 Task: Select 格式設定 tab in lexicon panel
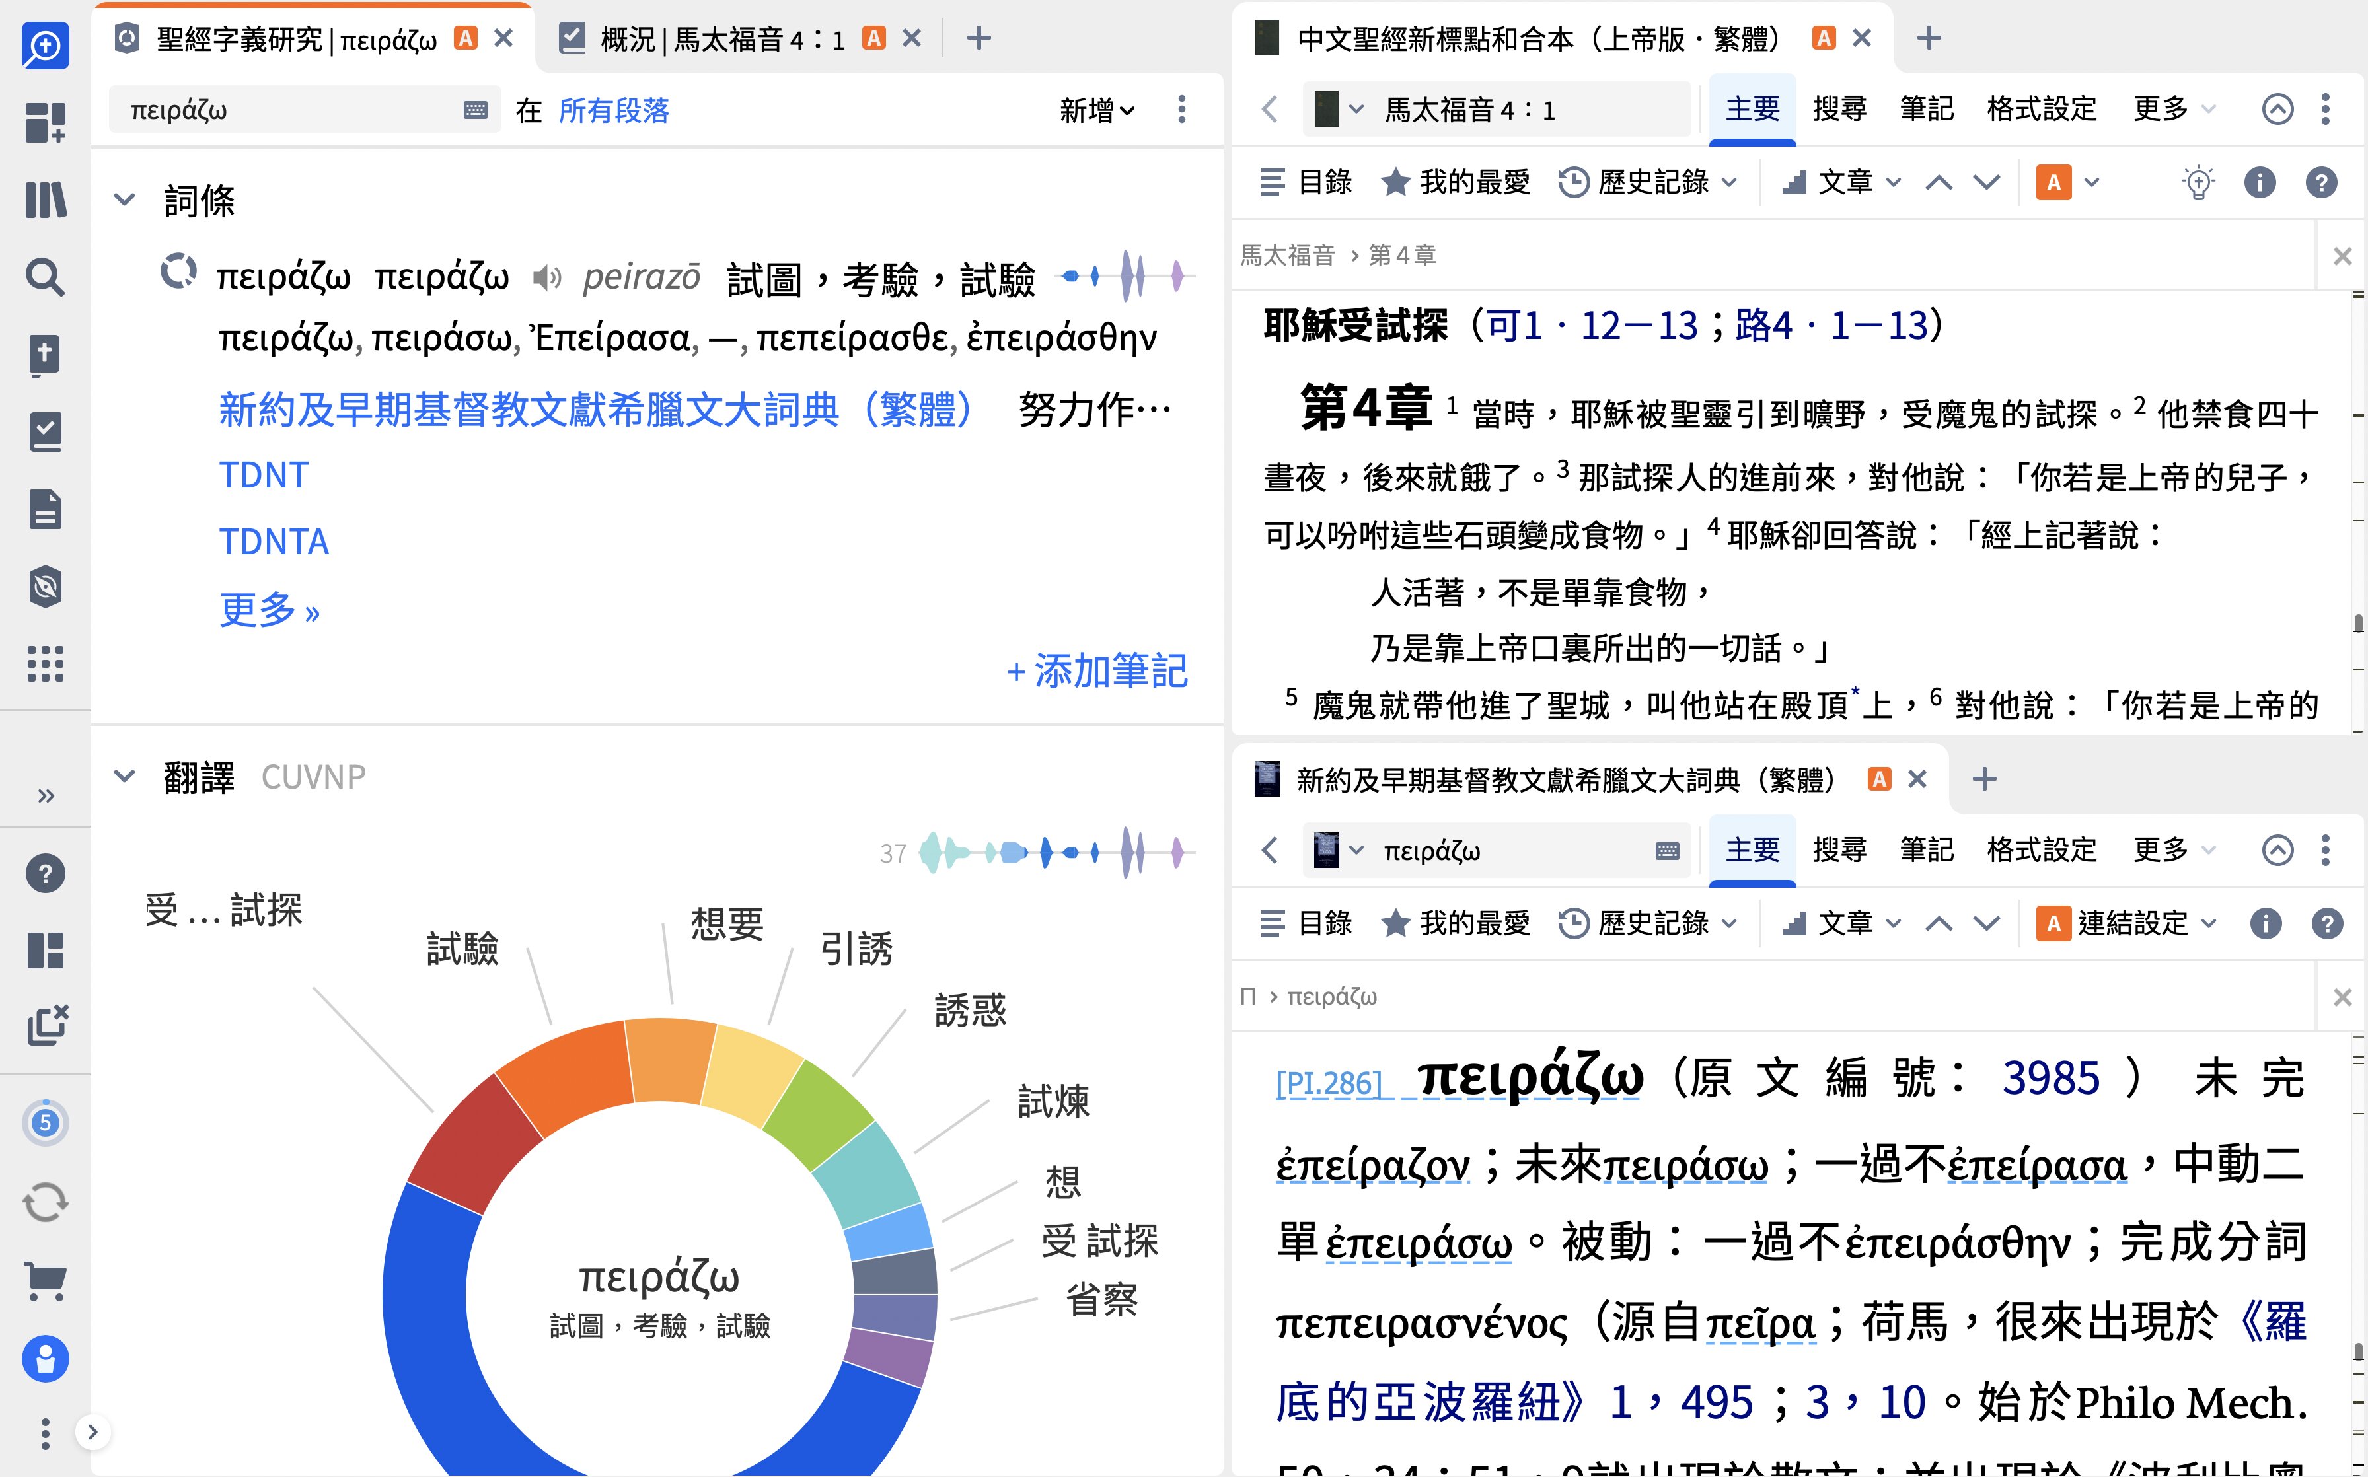click(2042, 850)
